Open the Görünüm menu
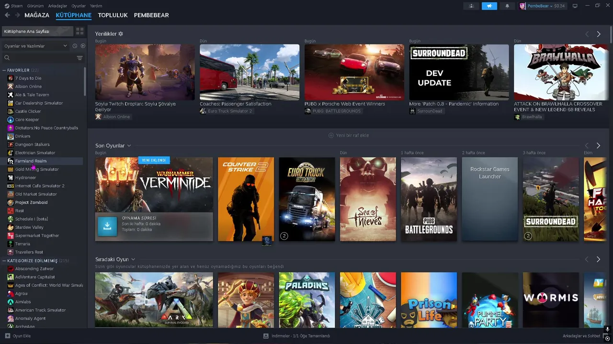The height and width of the screenshot is (344, 613). 35,6
